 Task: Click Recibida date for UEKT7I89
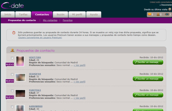coord(151,58)
